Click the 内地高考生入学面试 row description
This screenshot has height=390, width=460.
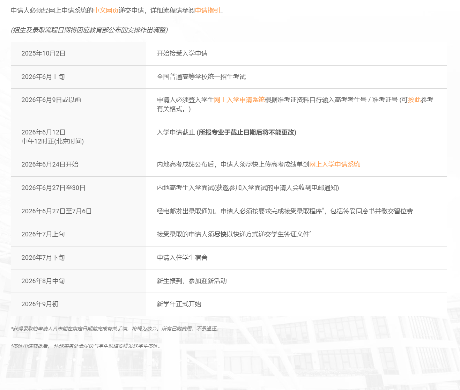[x=247, y=188]
